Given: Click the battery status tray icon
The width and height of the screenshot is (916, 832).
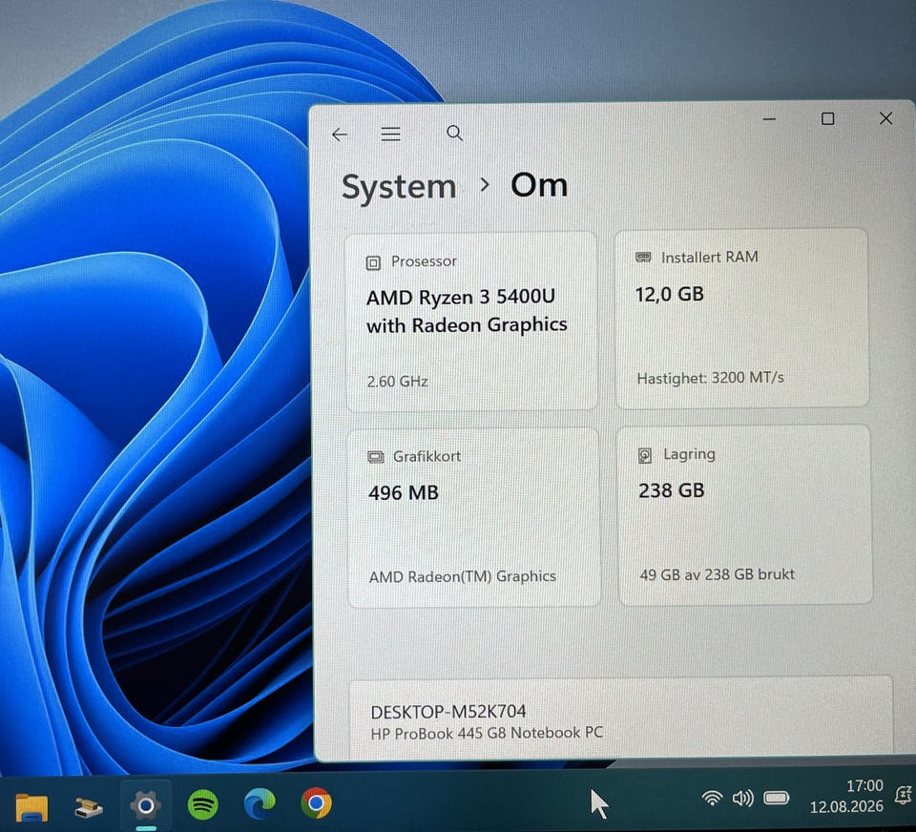Looking at the screenshot, I should (x=777, y=798).
